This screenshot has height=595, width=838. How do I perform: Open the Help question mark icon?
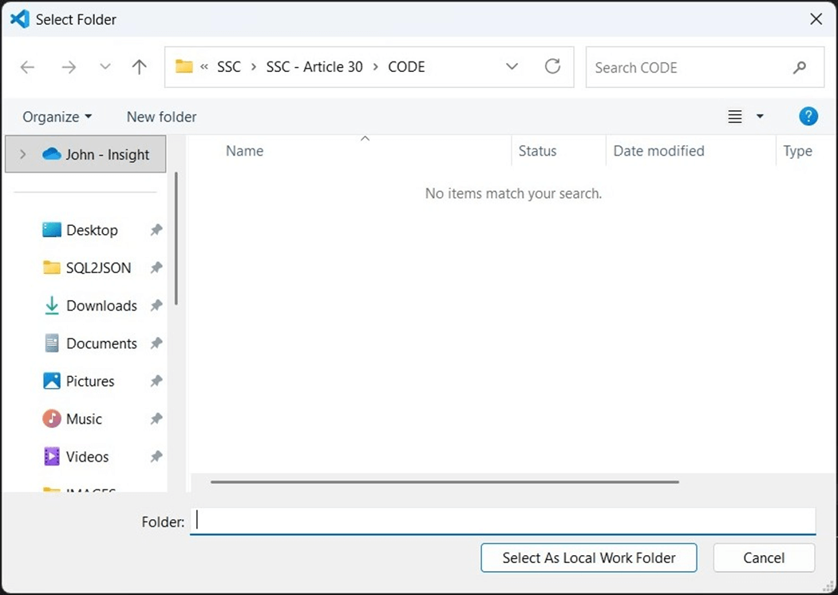[808, 117]
